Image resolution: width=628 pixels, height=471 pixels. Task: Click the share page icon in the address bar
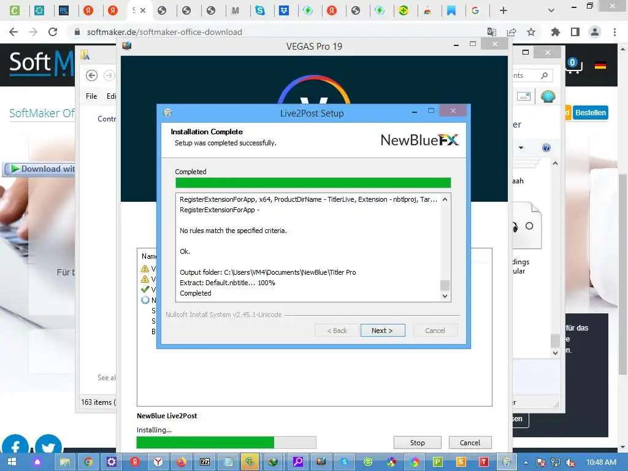pos(511,32)
